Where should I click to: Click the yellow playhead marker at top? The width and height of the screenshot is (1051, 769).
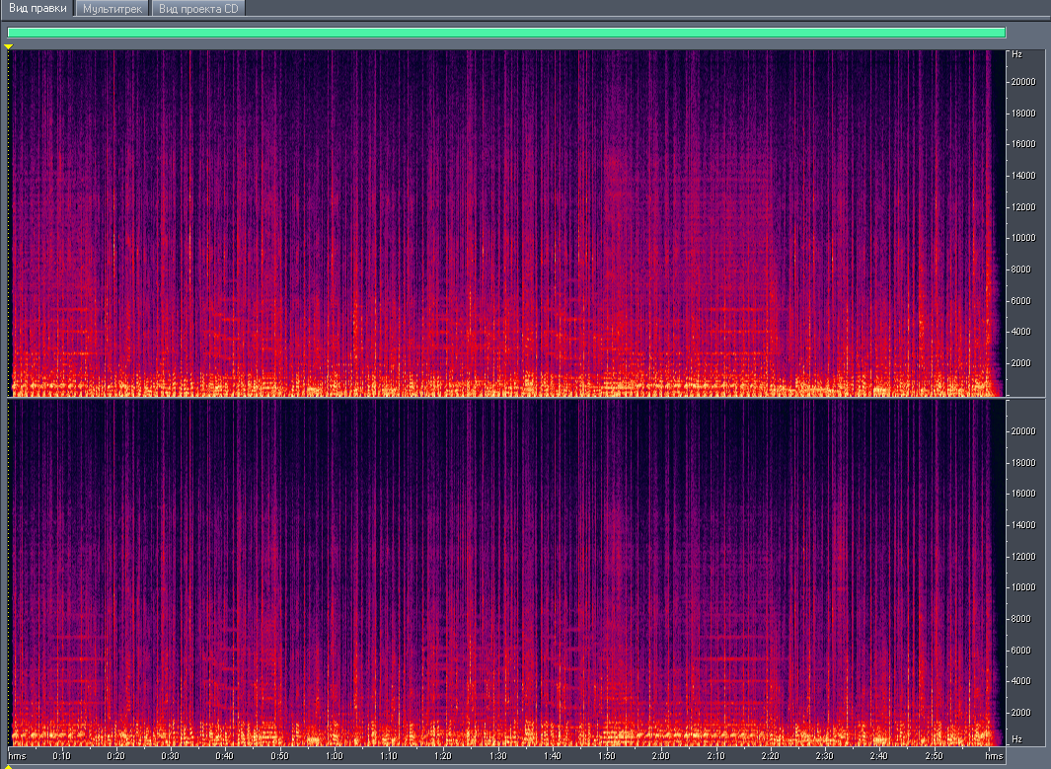pos(9,46)
